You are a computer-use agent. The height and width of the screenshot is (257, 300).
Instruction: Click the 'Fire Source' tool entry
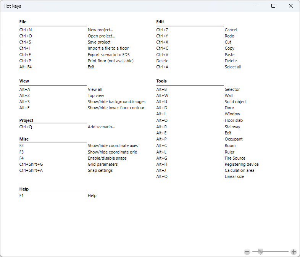coord(235,158)
